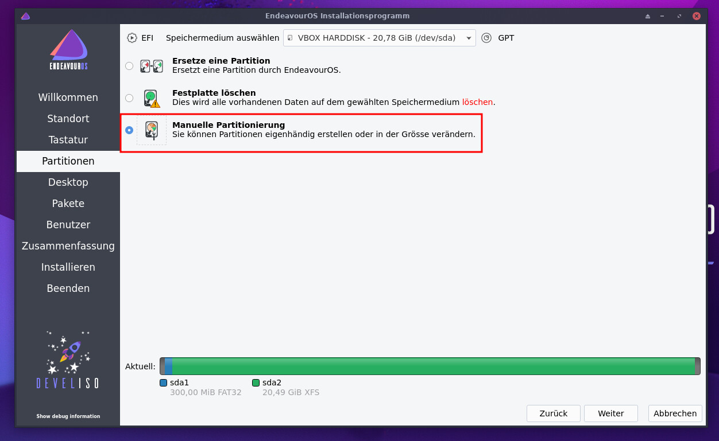Select the green sda2 segment in partition bar
The height and width of the screenshot is (441, 719).
[434, 366]
